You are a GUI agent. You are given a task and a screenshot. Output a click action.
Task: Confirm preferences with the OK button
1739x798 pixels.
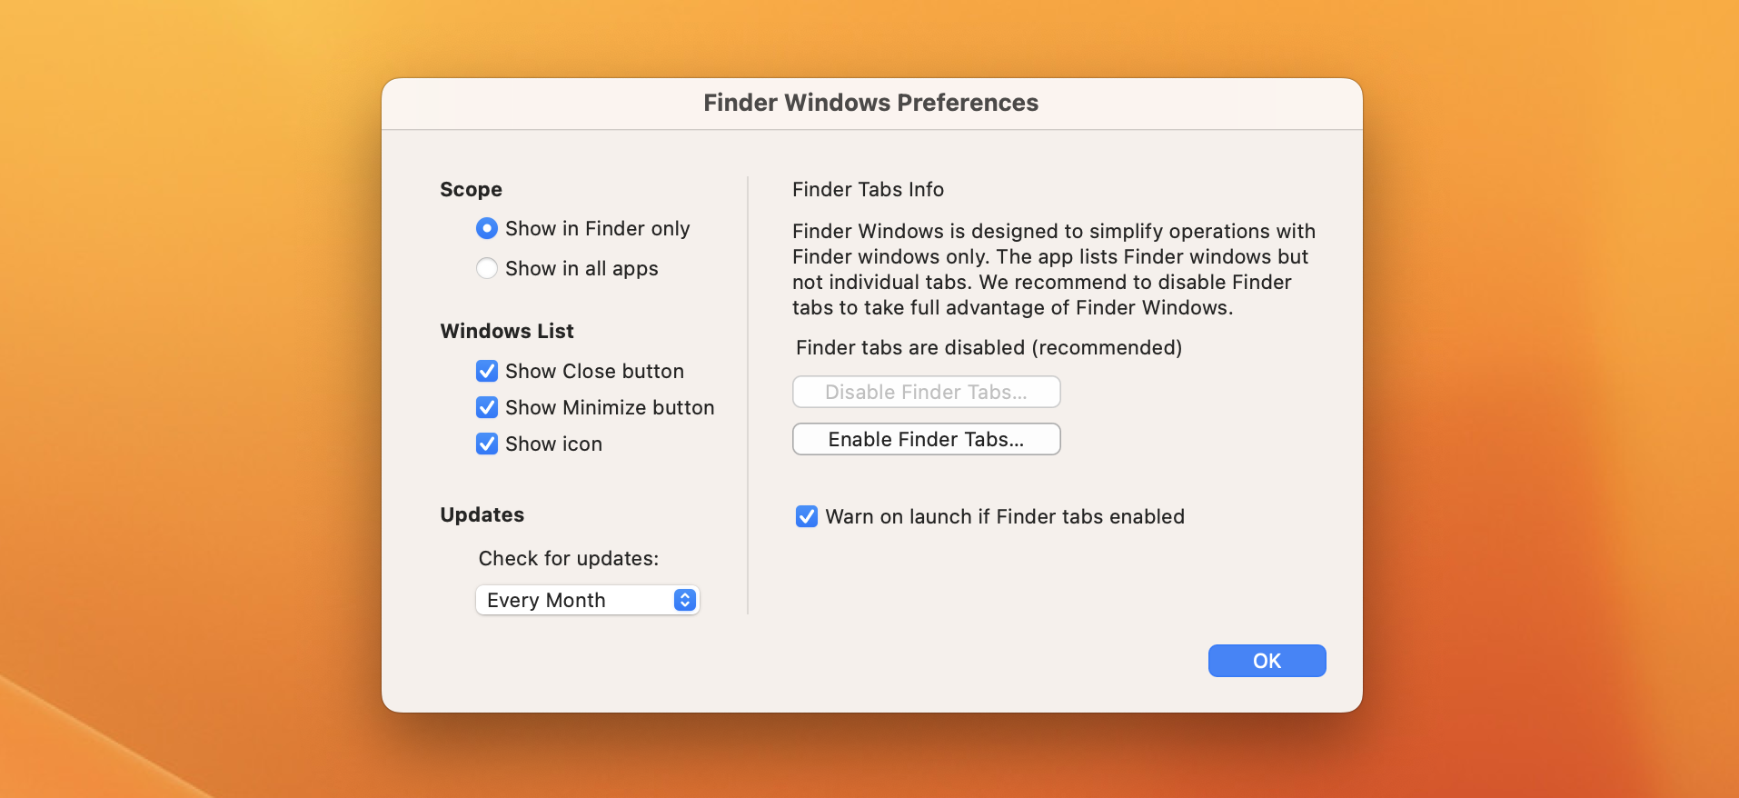(1267, 661)
